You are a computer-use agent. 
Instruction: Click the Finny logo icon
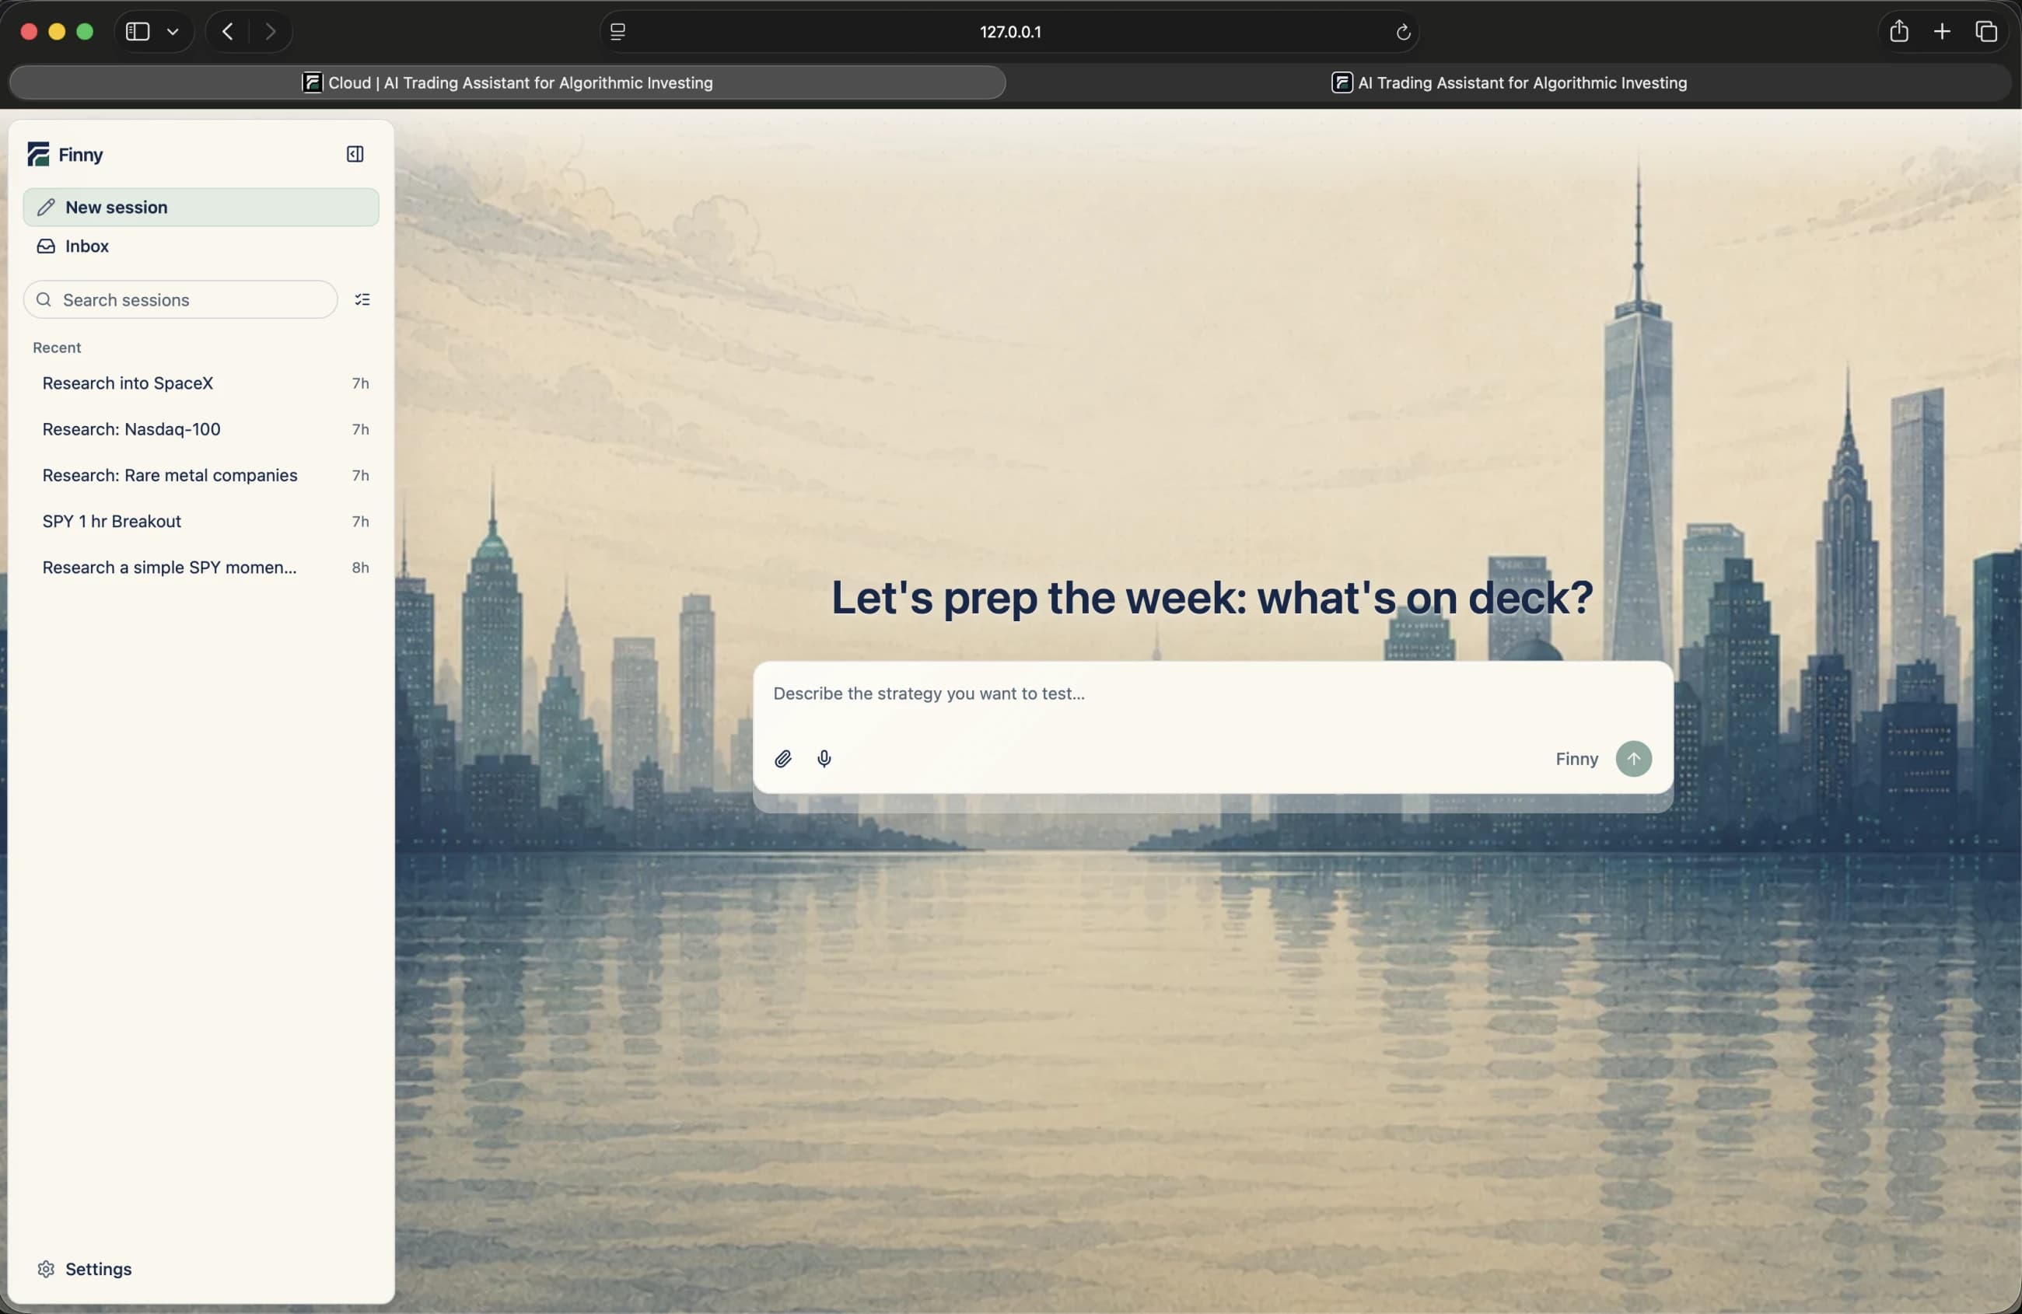38,154
